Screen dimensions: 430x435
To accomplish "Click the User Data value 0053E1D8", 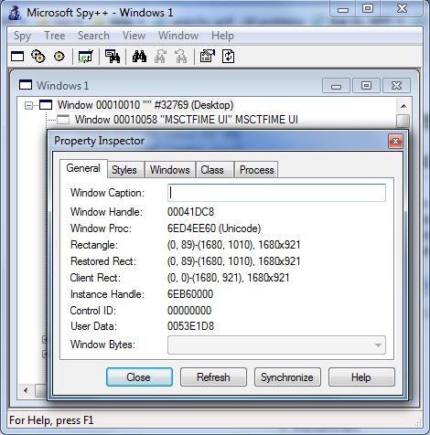I will tap(190, 326).
